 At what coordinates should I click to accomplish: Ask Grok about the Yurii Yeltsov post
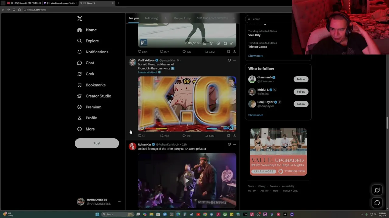[229, 60]
